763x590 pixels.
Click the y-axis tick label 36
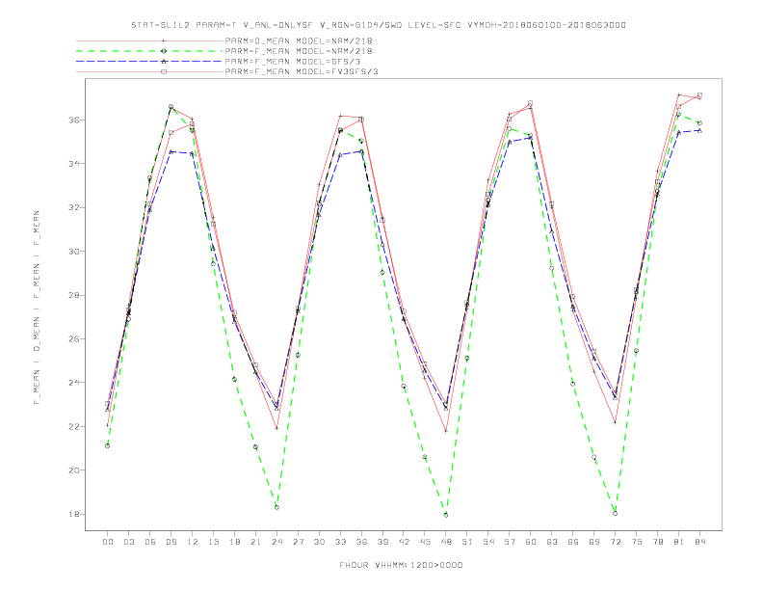pyautogui.click(x=74, y=120)
